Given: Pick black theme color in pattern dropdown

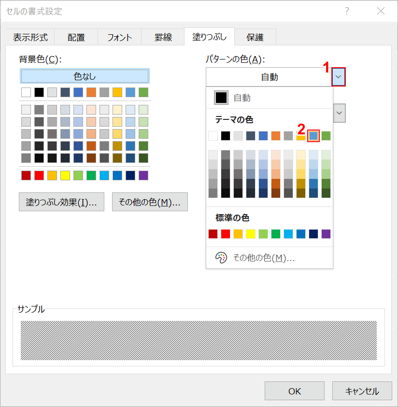Looking at the screenshot, I should pyautogui.click(x=226, y=136).
